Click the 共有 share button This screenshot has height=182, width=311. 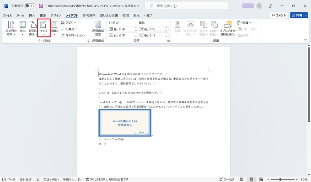[x=297, y=15]
